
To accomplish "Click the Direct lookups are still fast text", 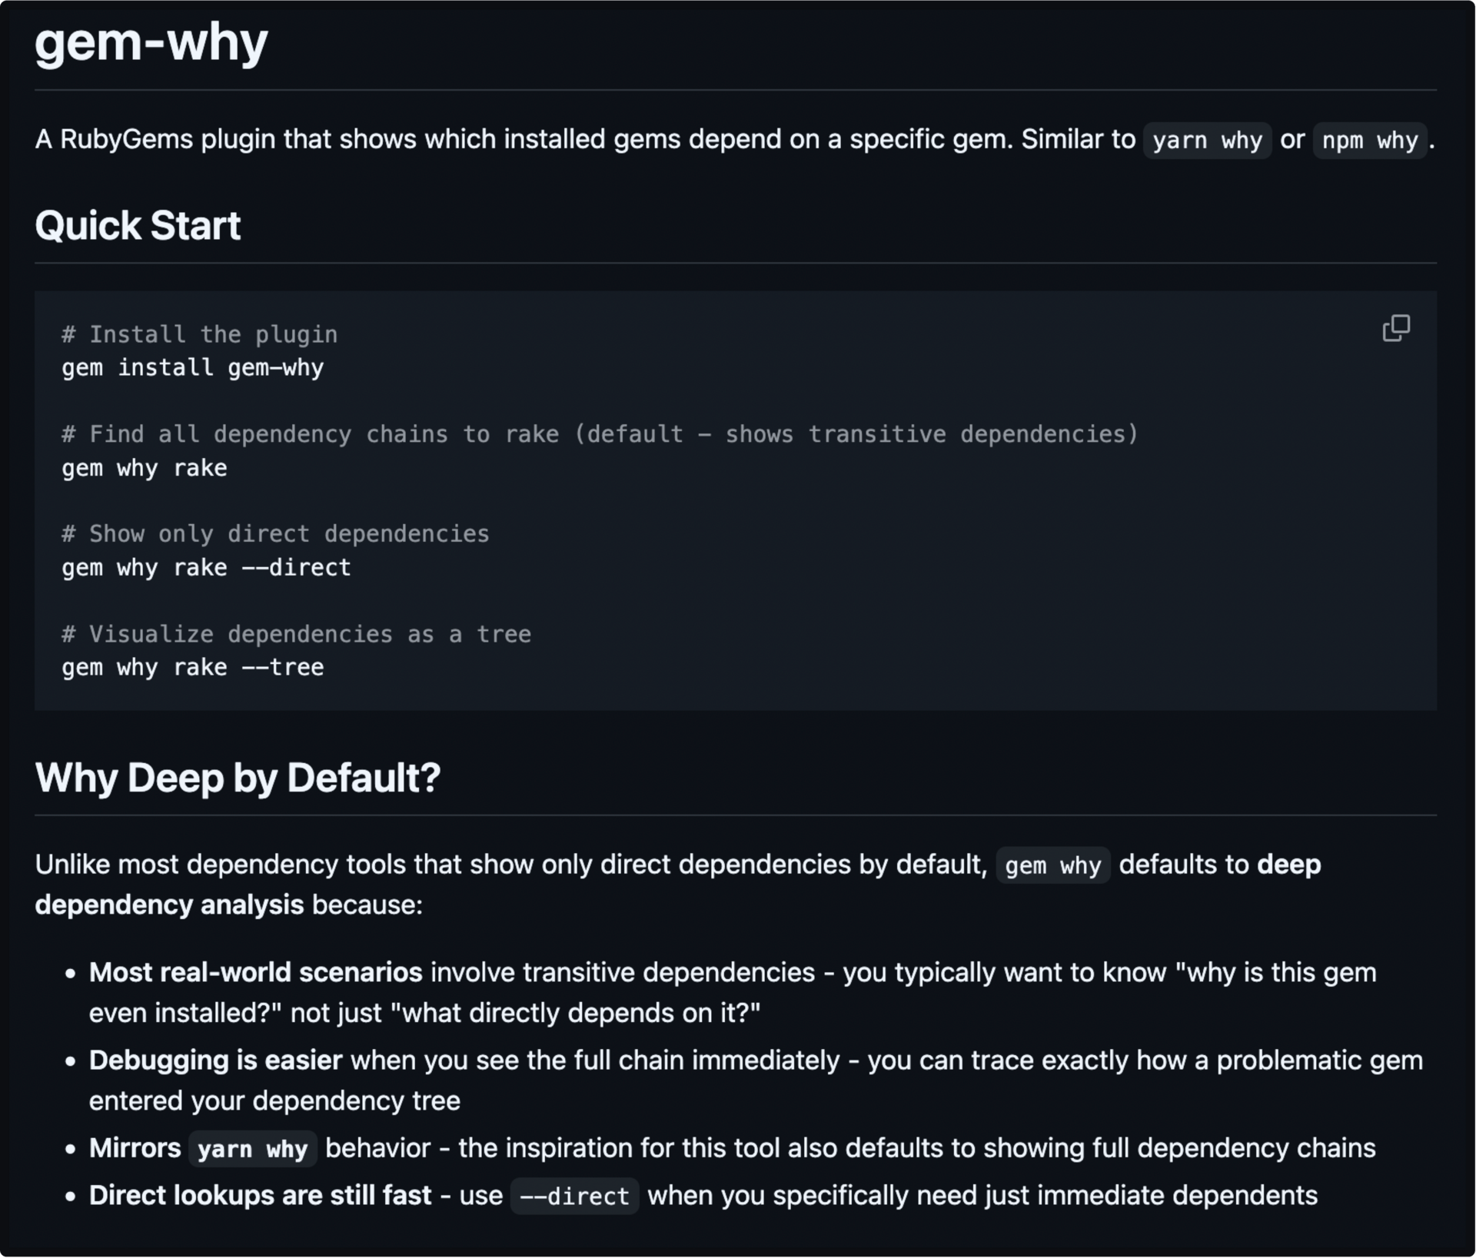I will pos(260,1196).
